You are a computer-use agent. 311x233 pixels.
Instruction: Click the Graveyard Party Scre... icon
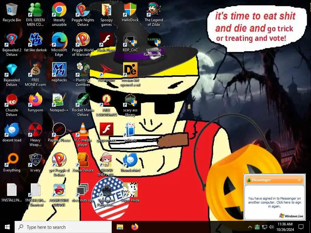coord(107,190)
